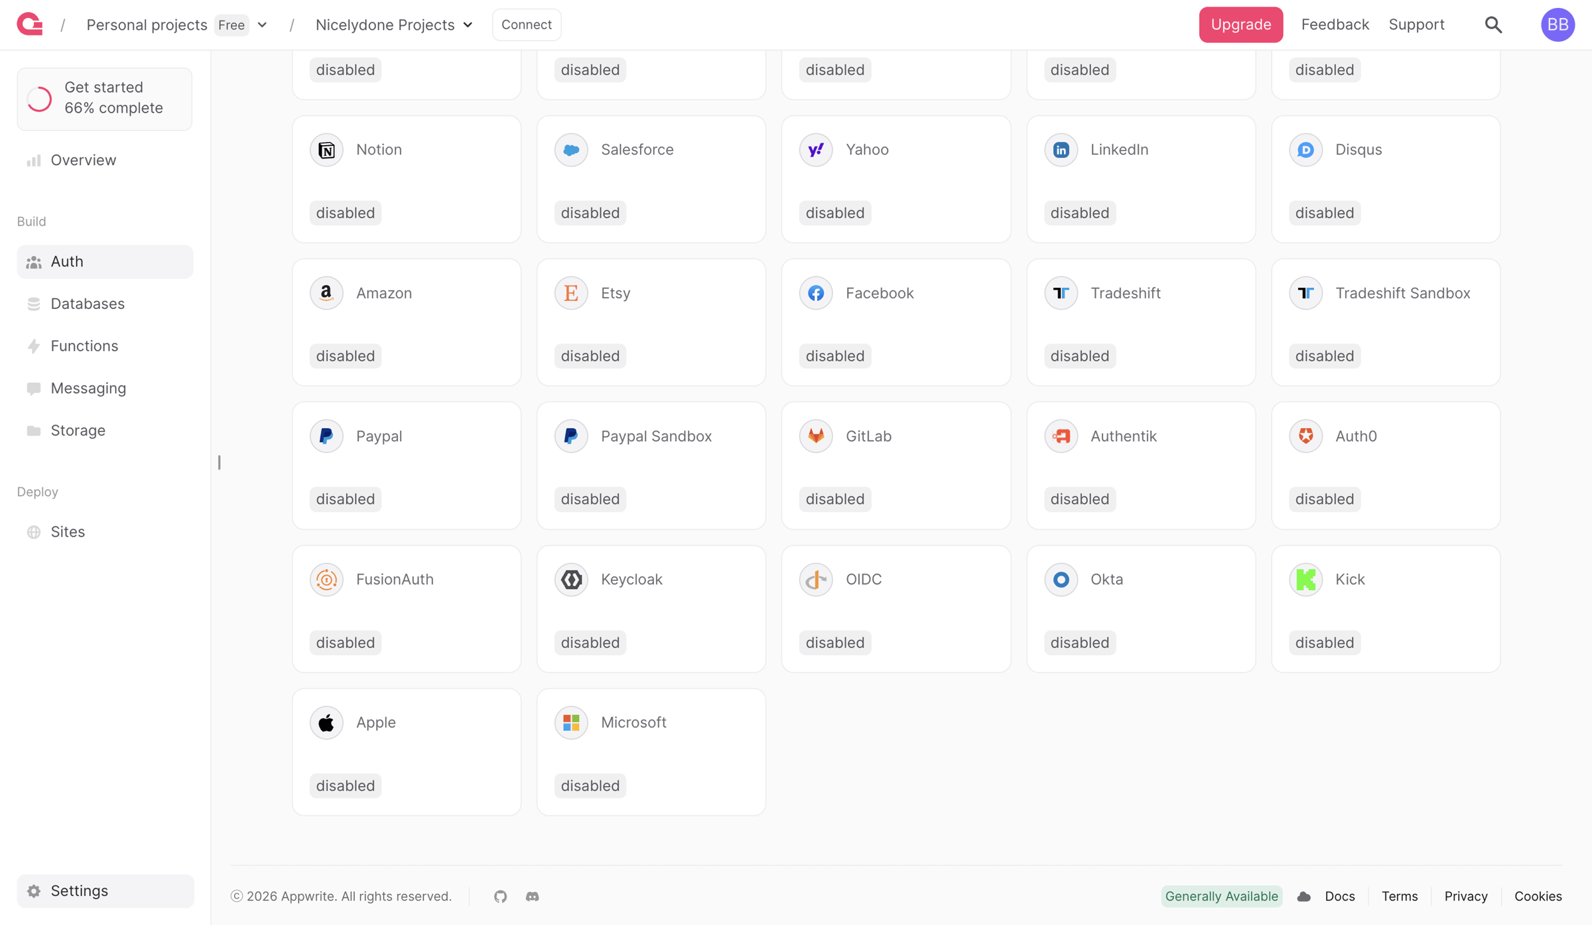The width and height of the screenshot is (1592, 925).
Task: Open the Support link
Action: [x=1416, y=25]
